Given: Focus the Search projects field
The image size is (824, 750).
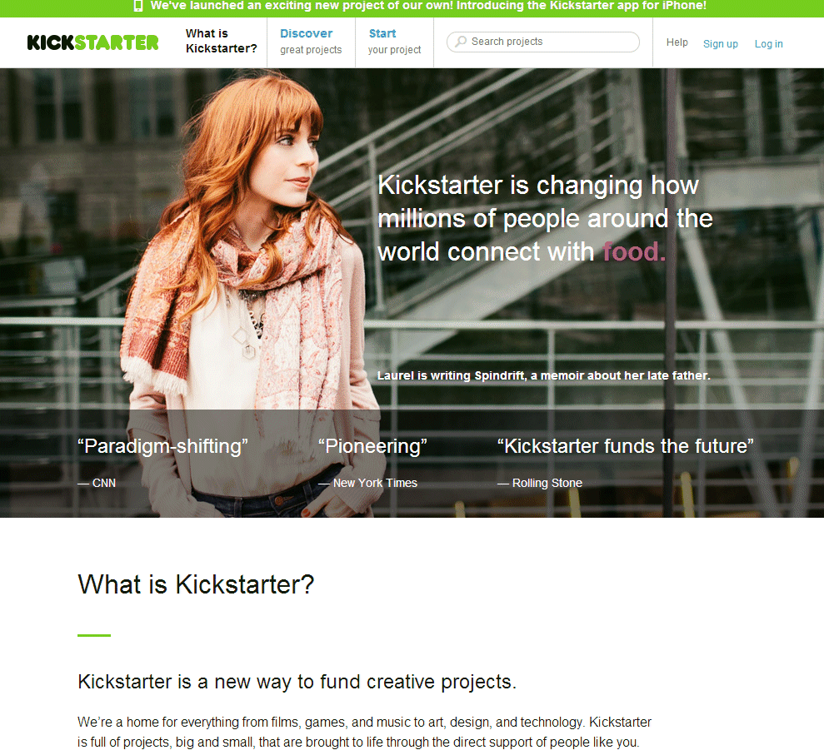Looking at the screenshot, I should pyautogui.click(x=543, y=42).
